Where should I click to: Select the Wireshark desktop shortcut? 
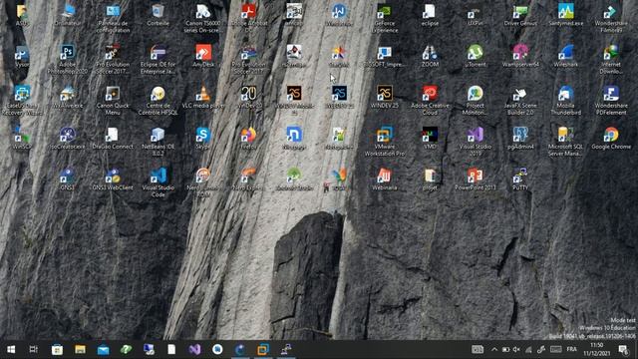pyautogui.click(x=565, y=56)
